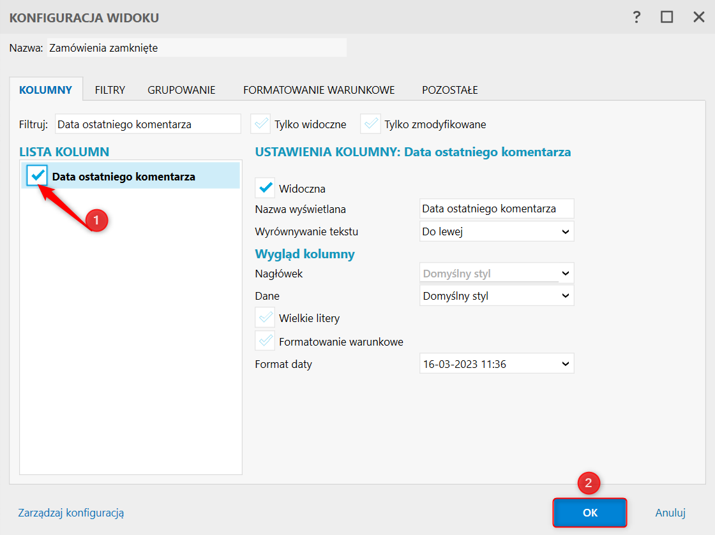Confirm with the OK button

(x=590, y=513)
